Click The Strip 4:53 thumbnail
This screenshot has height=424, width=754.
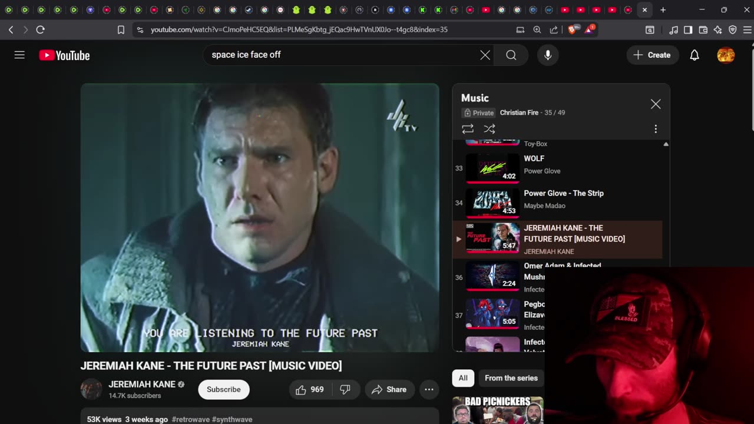(492, 203)
